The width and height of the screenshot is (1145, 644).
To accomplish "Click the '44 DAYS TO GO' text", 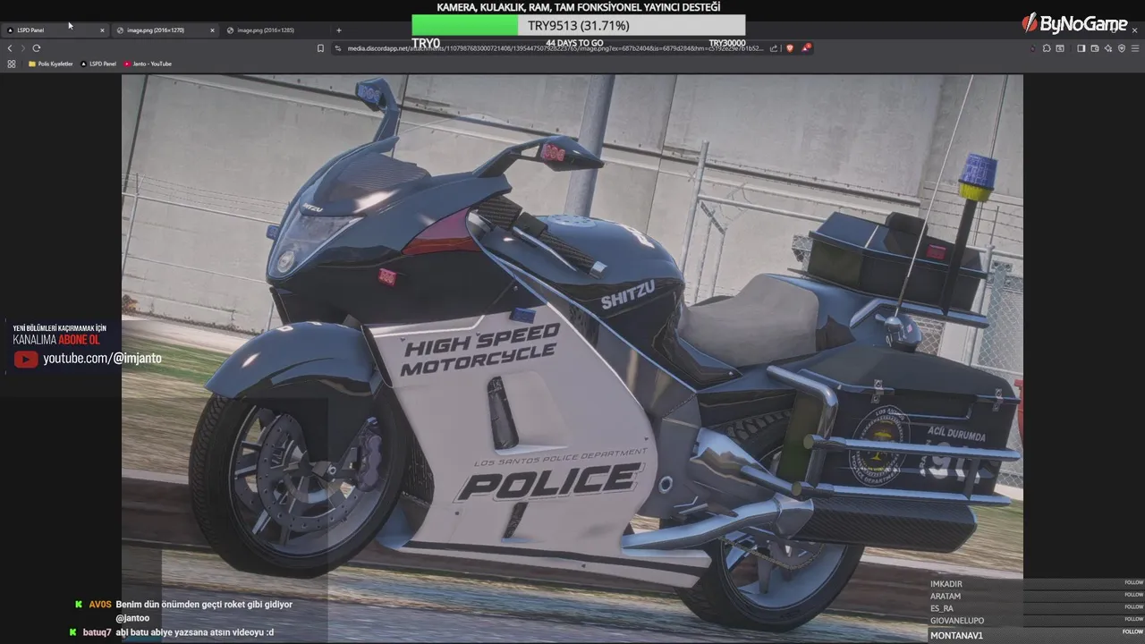I will tap(574, 43).
